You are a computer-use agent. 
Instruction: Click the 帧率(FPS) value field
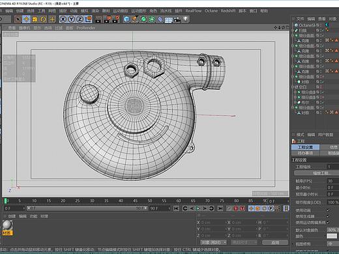click(x=333, y=181)
